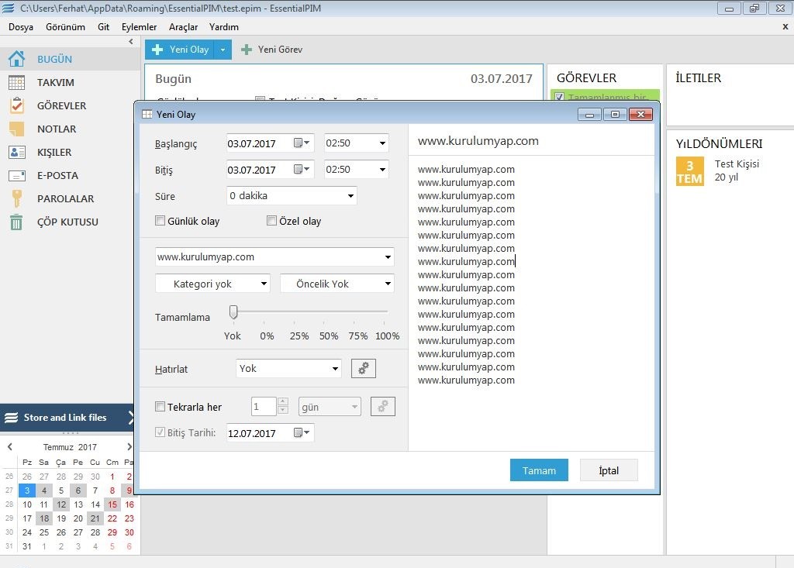Image resolution: width=794 pixels, height=568 pixels.
Task: Click the Store and Link files banner
Action: pyautogui.click(x=67, y=418)
